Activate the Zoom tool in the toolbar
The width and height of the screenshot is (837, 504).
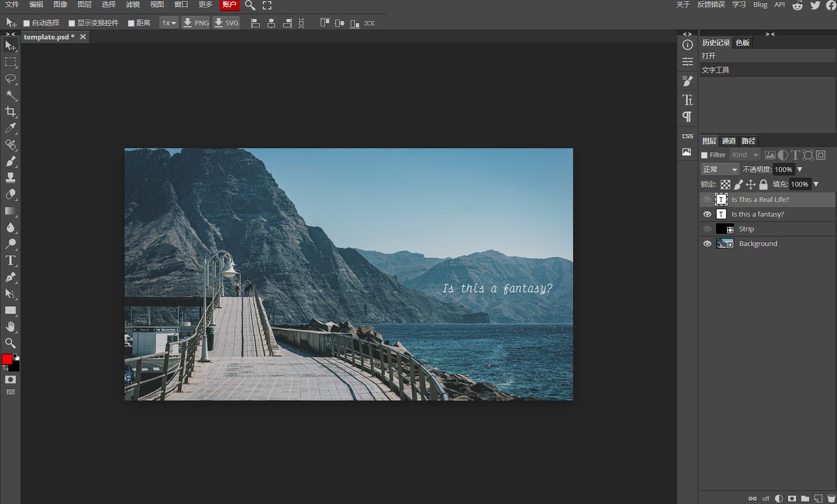coord(10,343)
